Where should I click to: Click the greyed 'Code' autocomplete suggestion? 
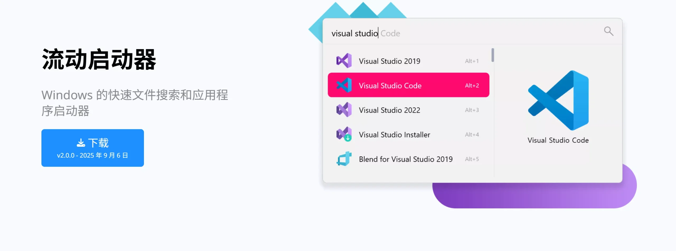(x=390, y=33)
